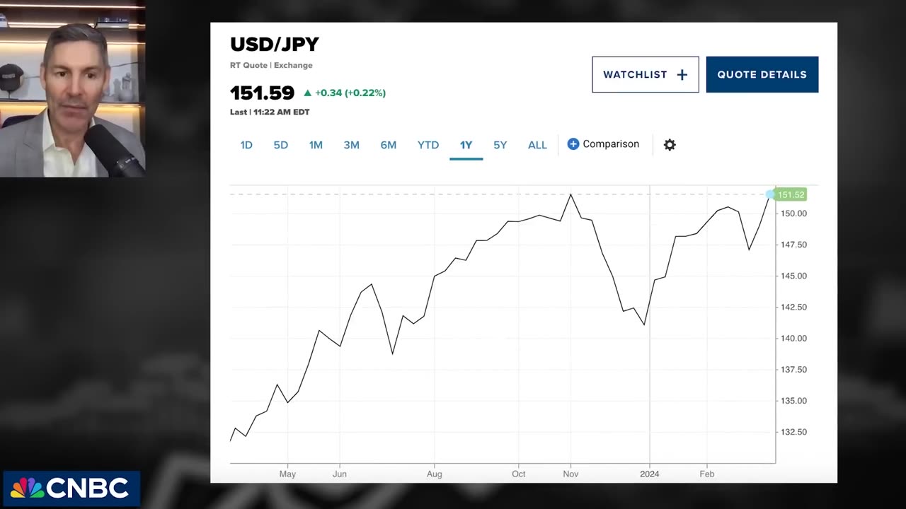The image size is (906, 509).
Task: Open Quote Details
Action: click(762, 74)
